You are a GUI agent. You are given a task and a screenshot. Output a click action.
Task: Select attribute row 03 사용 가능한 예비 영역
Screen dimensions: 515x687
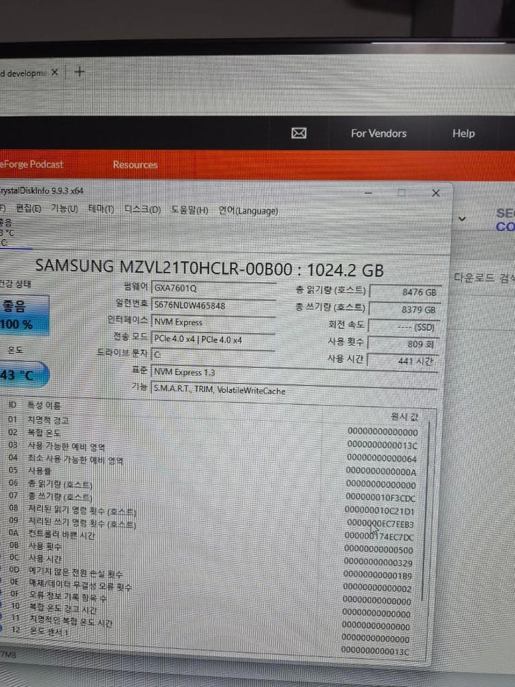point(213,452)
